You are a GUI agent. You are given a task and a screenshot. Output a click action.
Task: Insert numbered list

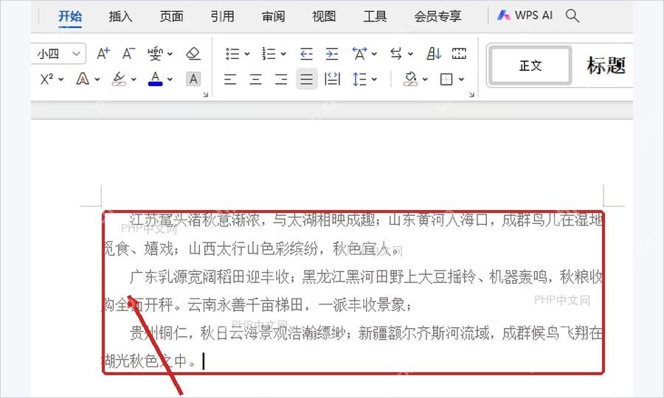269,54
